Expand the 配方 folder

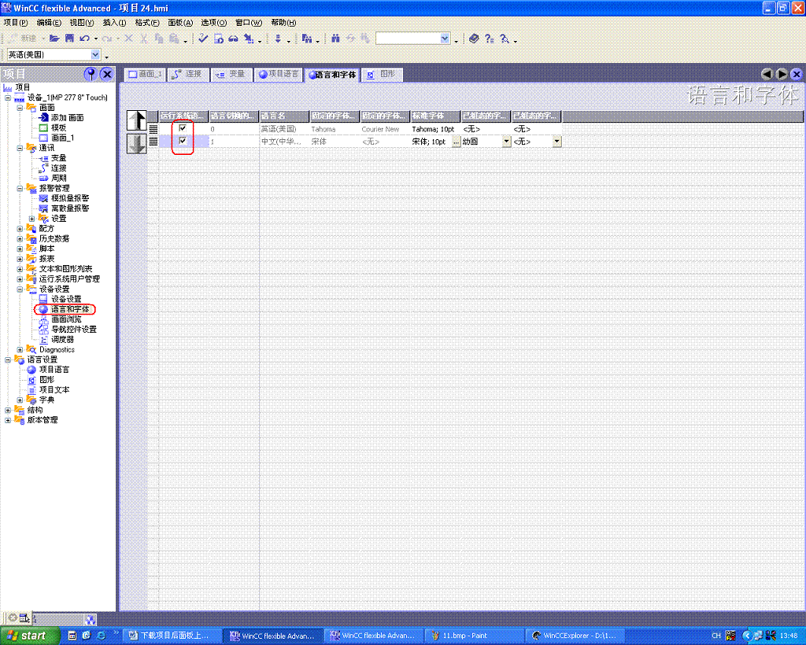[20, 229]
